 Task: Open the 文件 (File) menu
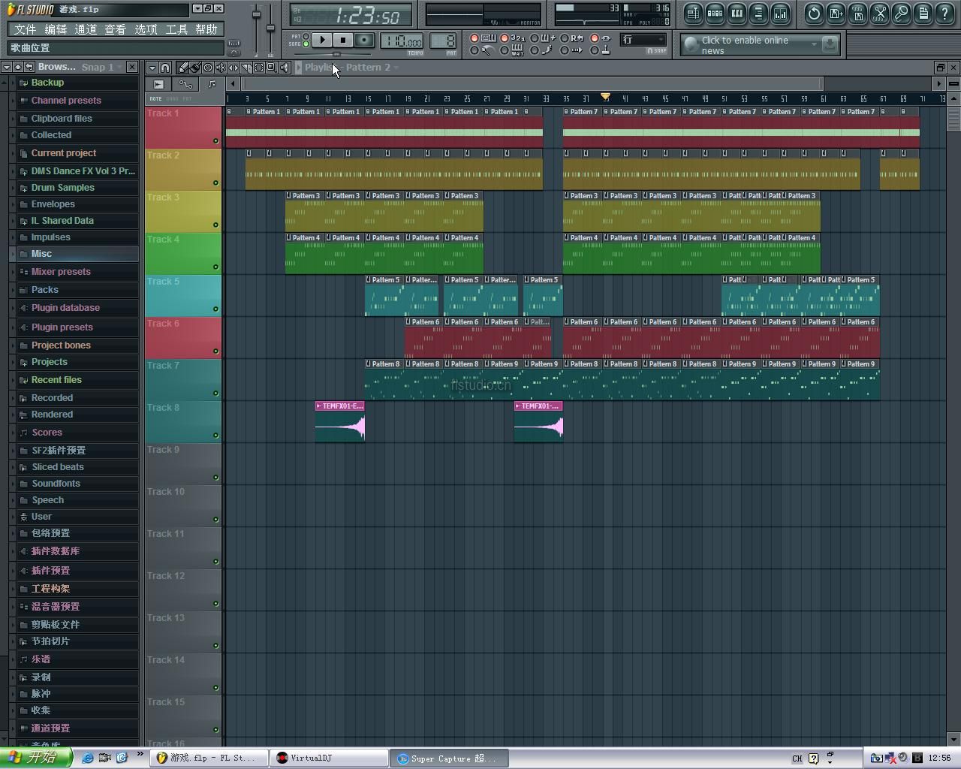click(x=25, y=29)
